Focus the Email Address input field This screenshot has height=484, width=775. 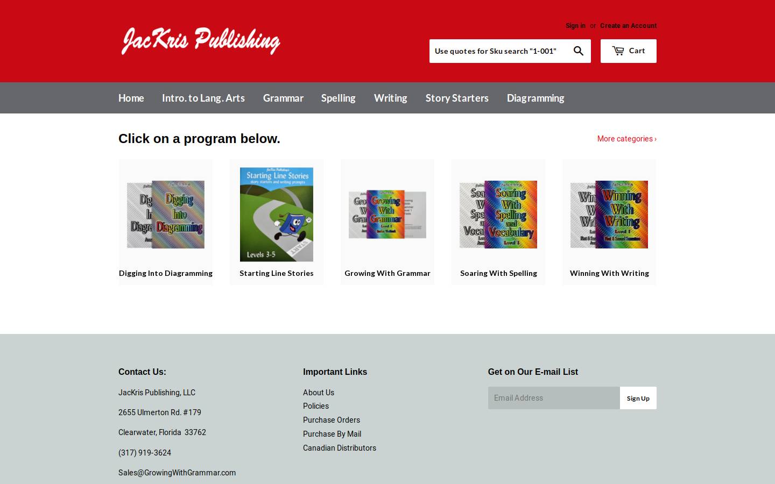coord(554,398)
